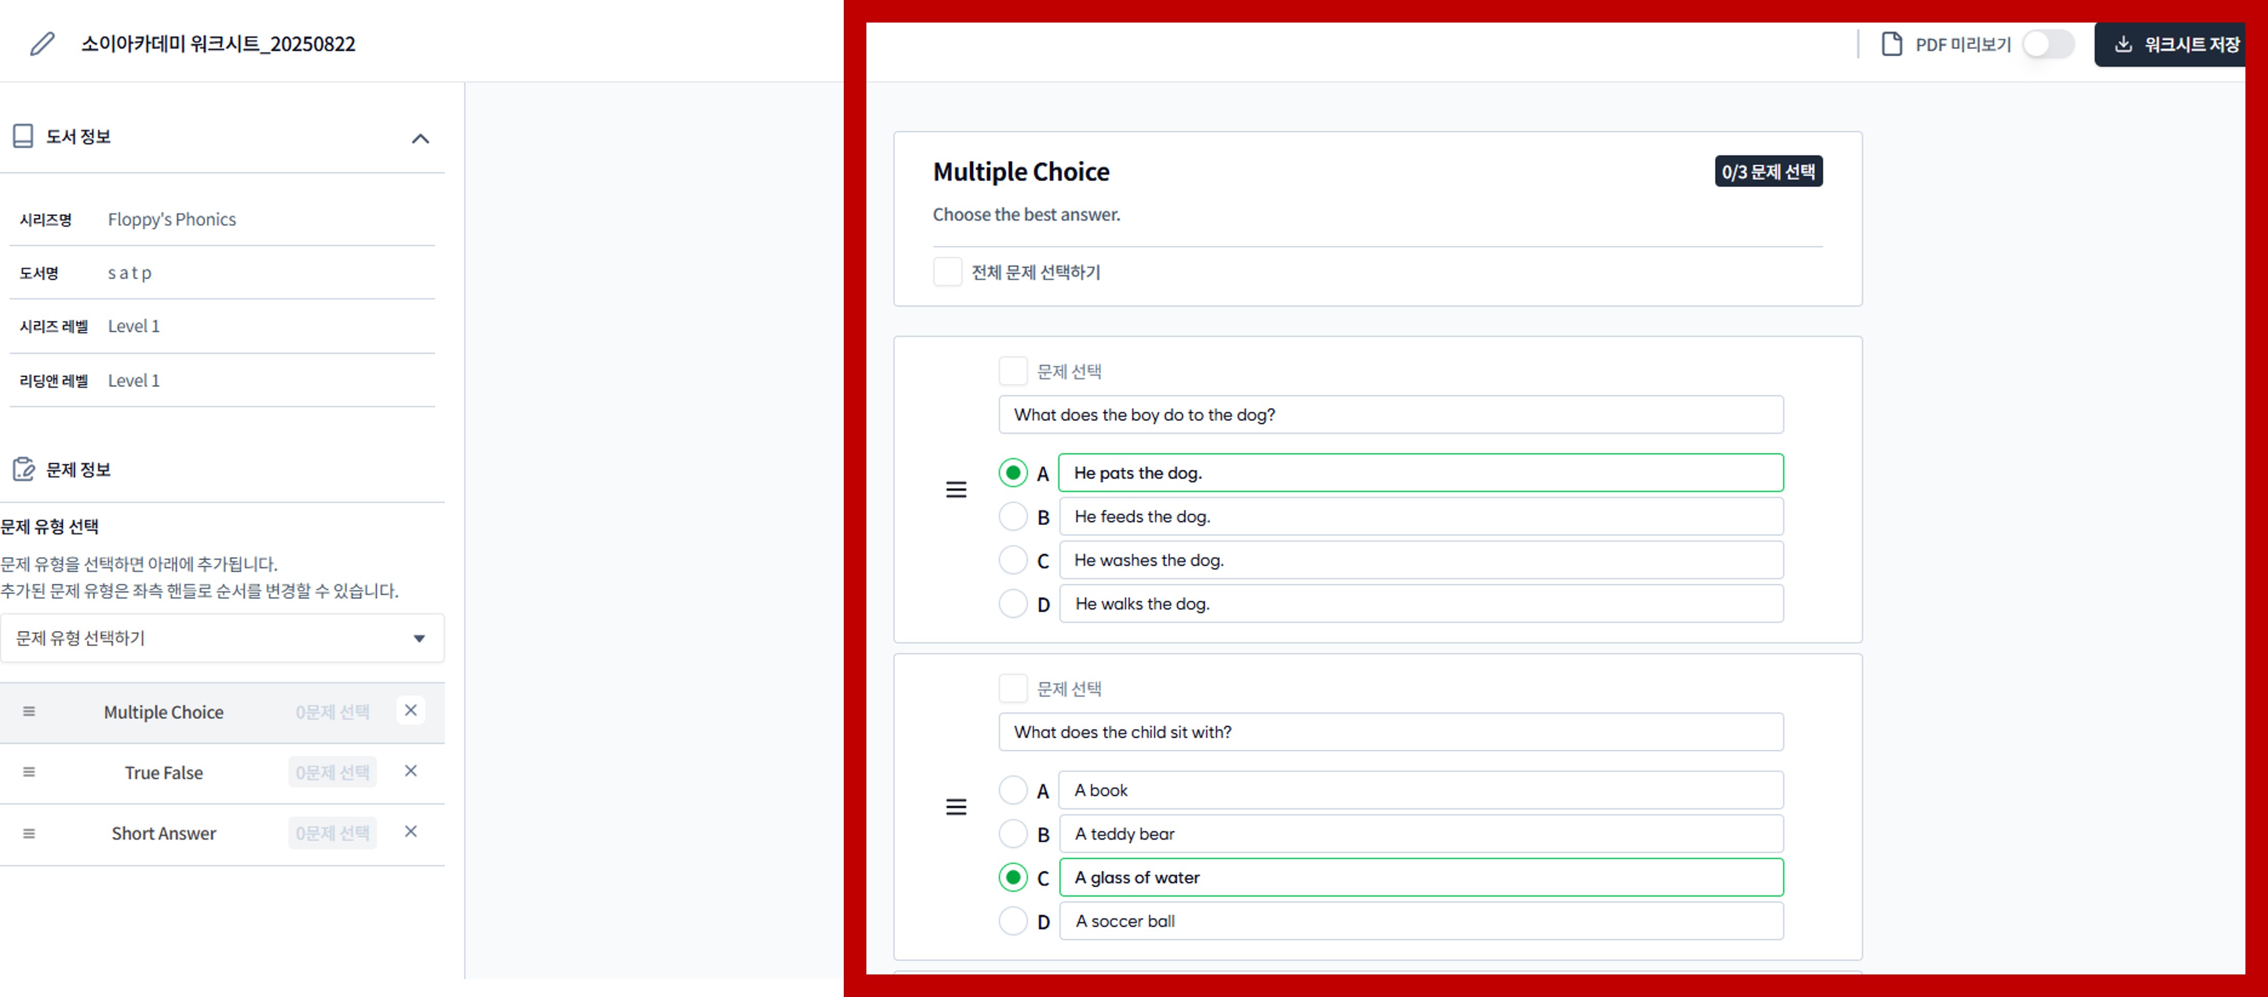Click reorder handle of child question card
This screenshot has height=997, width=2268.
(x=955, y=807)
